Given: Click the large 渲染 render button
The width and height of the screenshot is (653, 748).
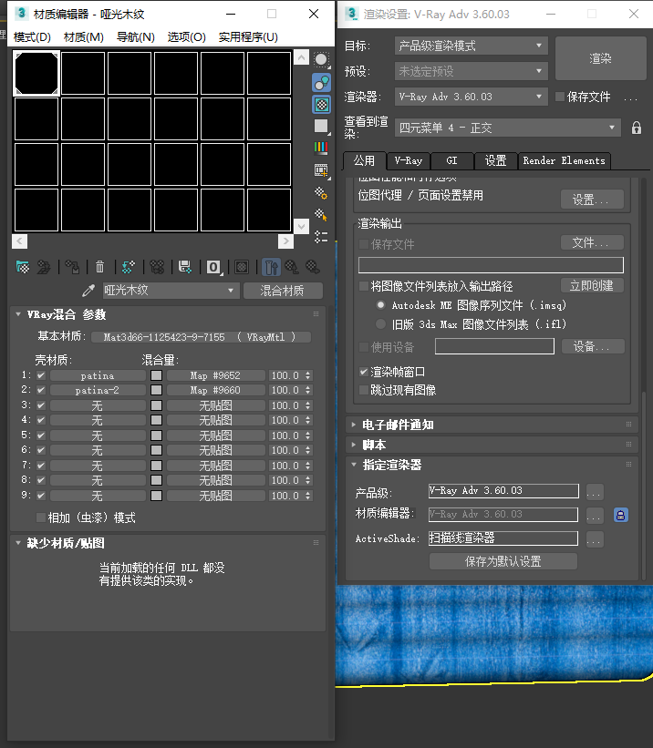Looking at the screenshot, I should tap(600, 58).
